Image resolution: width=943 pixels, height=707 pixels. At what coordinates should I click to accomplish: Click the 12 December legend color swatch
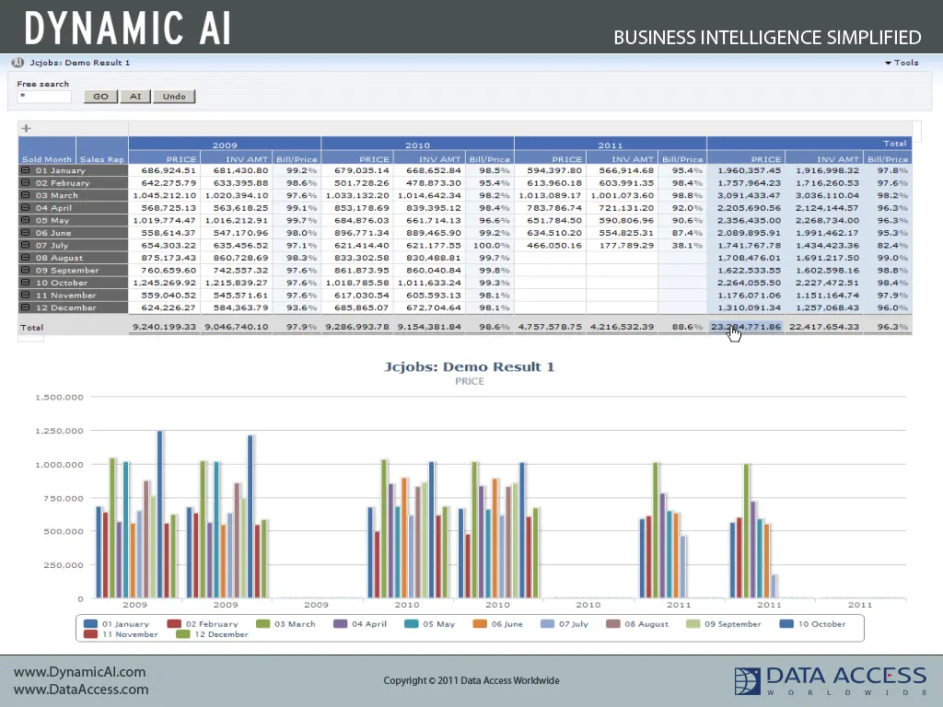pos(183,634)
